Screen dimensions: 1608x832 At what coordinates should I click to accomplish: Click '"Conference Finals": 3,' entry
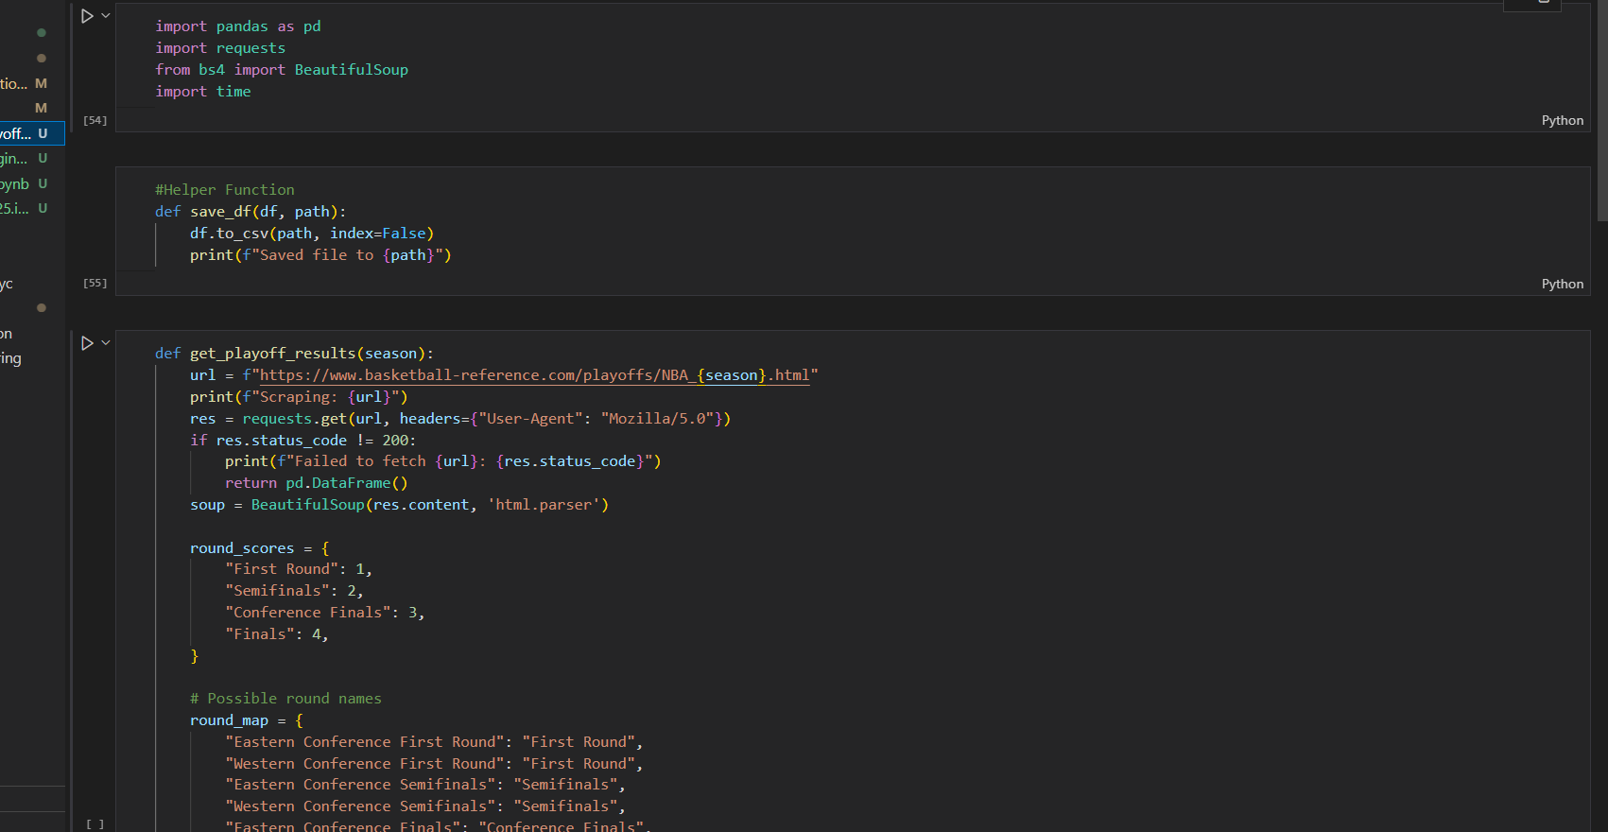tap(325, 613)
